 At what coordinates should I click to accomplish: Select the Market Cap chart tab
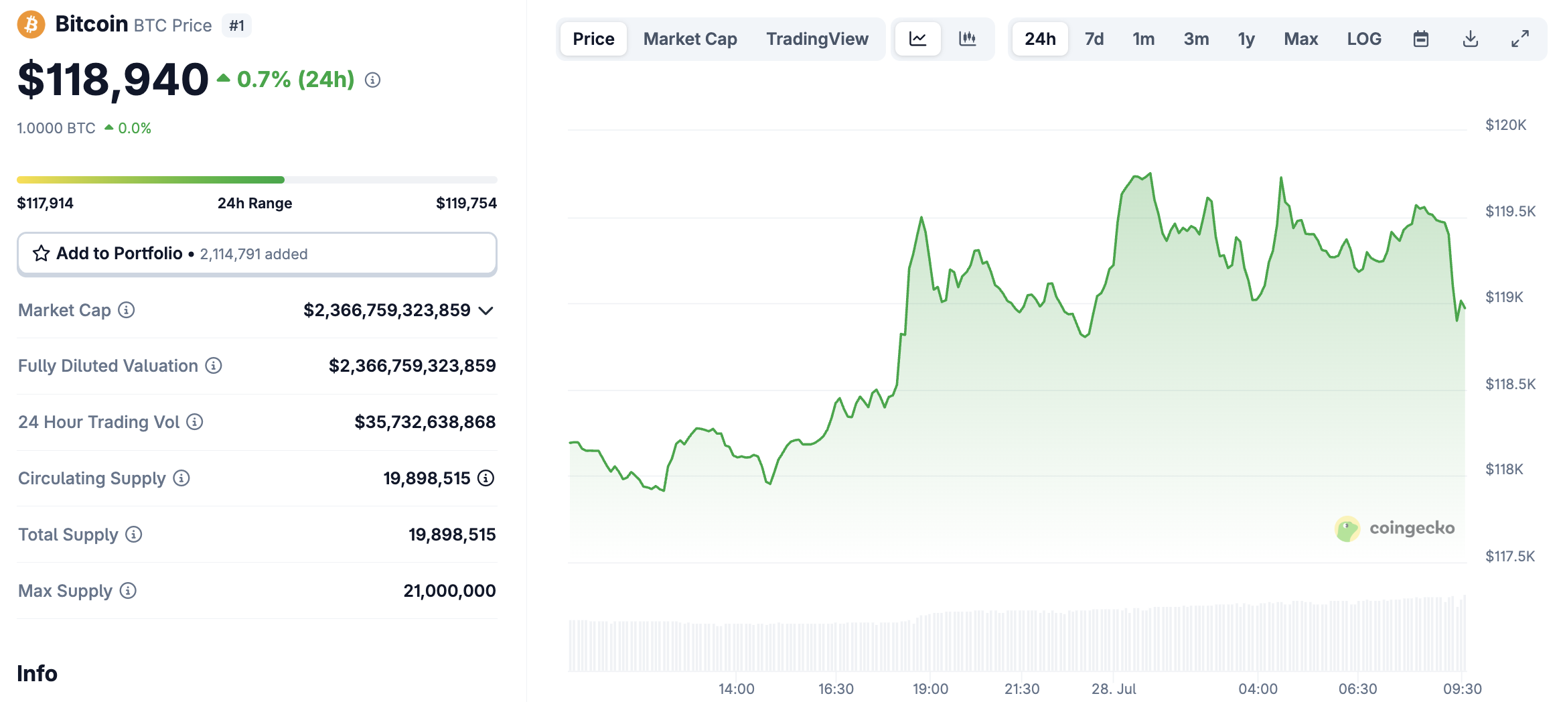coord(690,39)
